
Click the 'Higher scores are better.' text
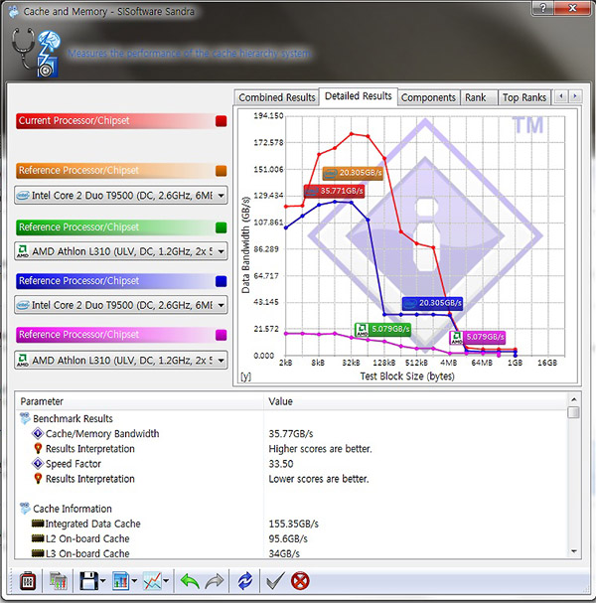click(320, 449)
